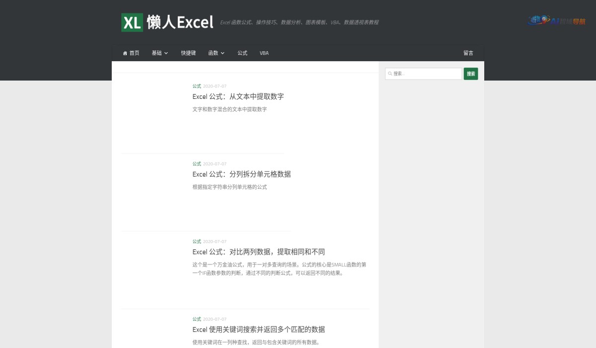Open article Excel 公式：分列拆分单元格数据
Viewport: 596px width, 348px height.
241,174
